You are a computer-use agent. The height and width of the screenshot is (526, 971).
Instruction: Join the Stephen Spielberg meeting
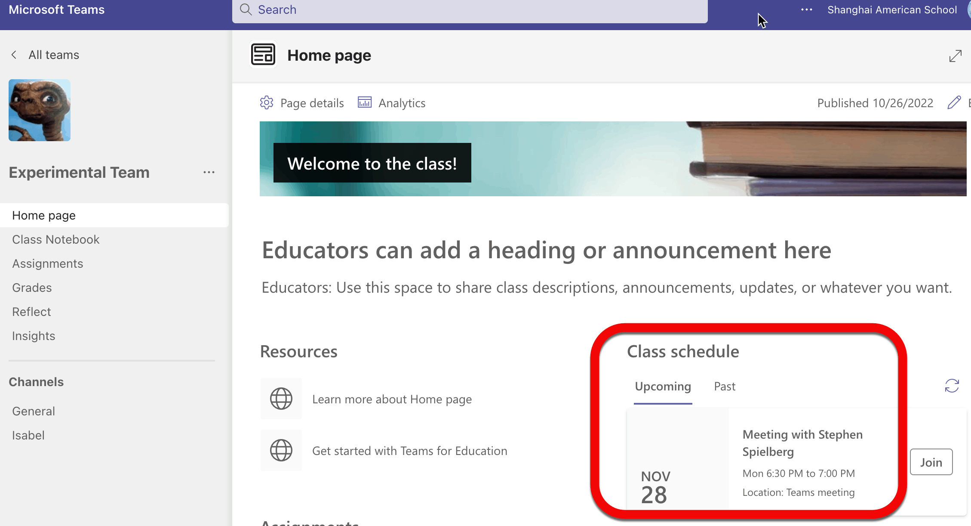click(931, 462)
